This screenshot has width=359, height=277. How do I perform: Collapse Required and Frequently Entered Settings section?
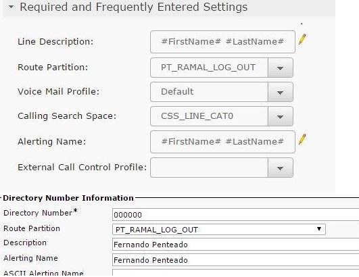click(11, 7)
